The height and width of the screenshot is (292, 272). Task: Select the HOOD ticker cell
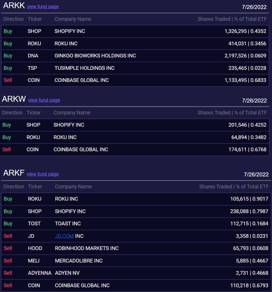point(35,248)
